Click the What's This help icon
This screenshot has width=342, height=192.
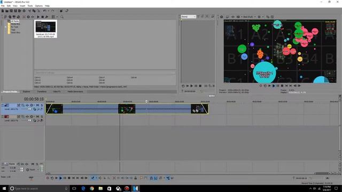[x=67, y=11]
